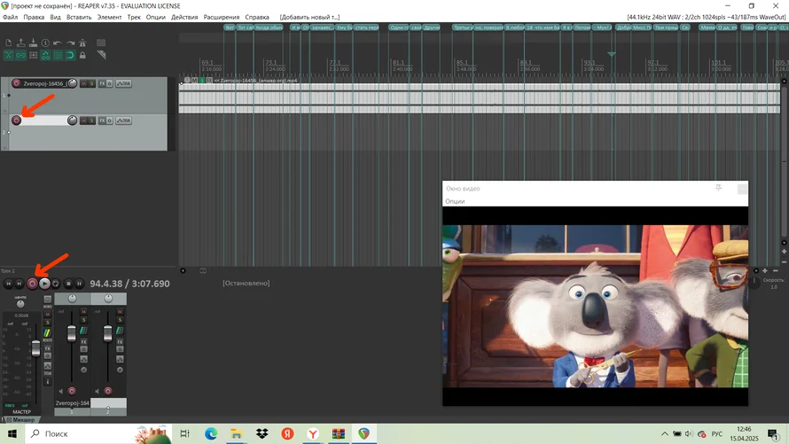Go to project end transport button
789x444 pixels.
(x=20, y=284)
